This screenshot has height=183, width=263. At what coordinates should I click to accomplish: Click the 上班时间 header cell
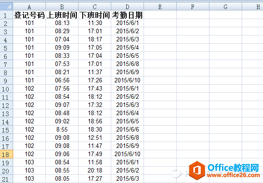[62, 15]
